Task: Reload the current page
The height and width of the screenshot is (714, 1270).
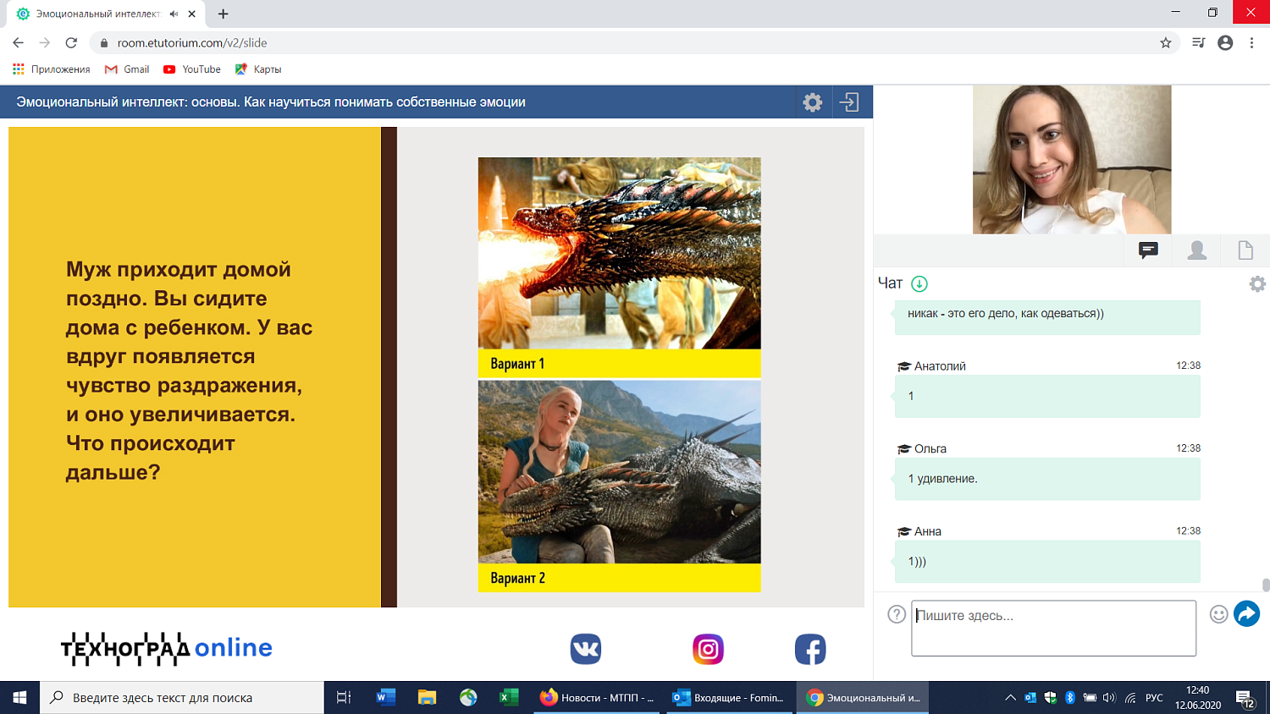Action: tap(72, 42)
